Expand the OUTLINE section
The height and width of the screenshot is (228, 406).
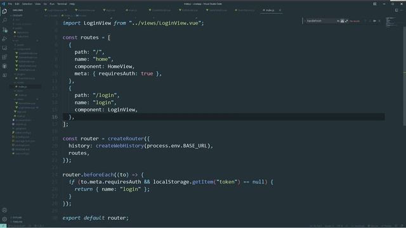point(17,217)
